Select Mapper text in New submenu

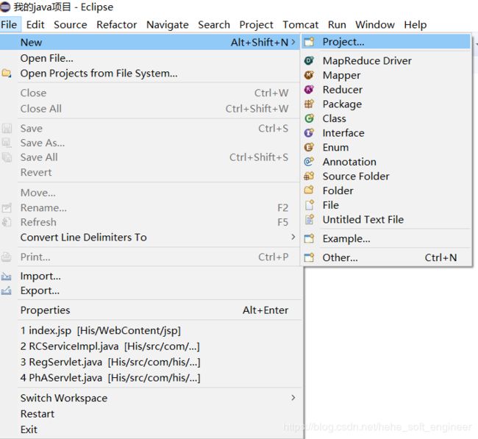point(341,75)
